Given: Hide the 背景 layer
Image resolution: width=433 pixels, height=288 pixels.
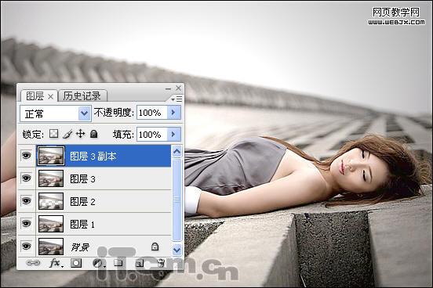Looking at the screenshot, I should (26, 246).
